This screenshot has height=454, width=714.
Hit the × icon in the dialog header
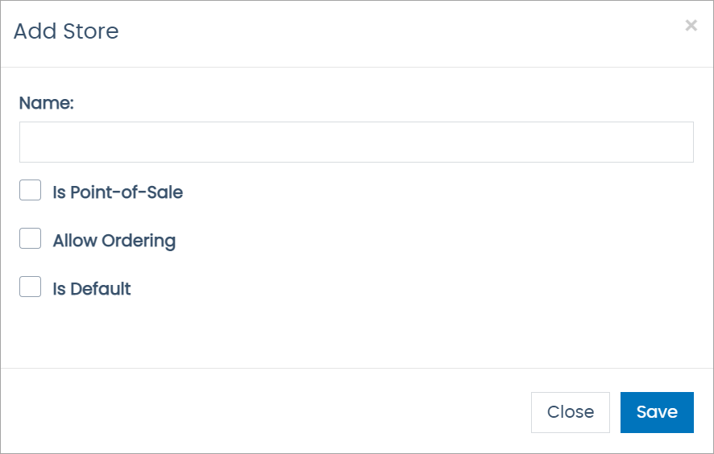tap(691, 26)
